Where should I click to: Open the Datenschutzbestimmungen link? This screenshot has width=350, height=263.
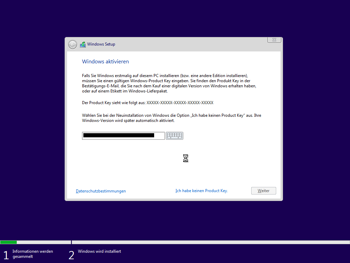coord(101,191)
